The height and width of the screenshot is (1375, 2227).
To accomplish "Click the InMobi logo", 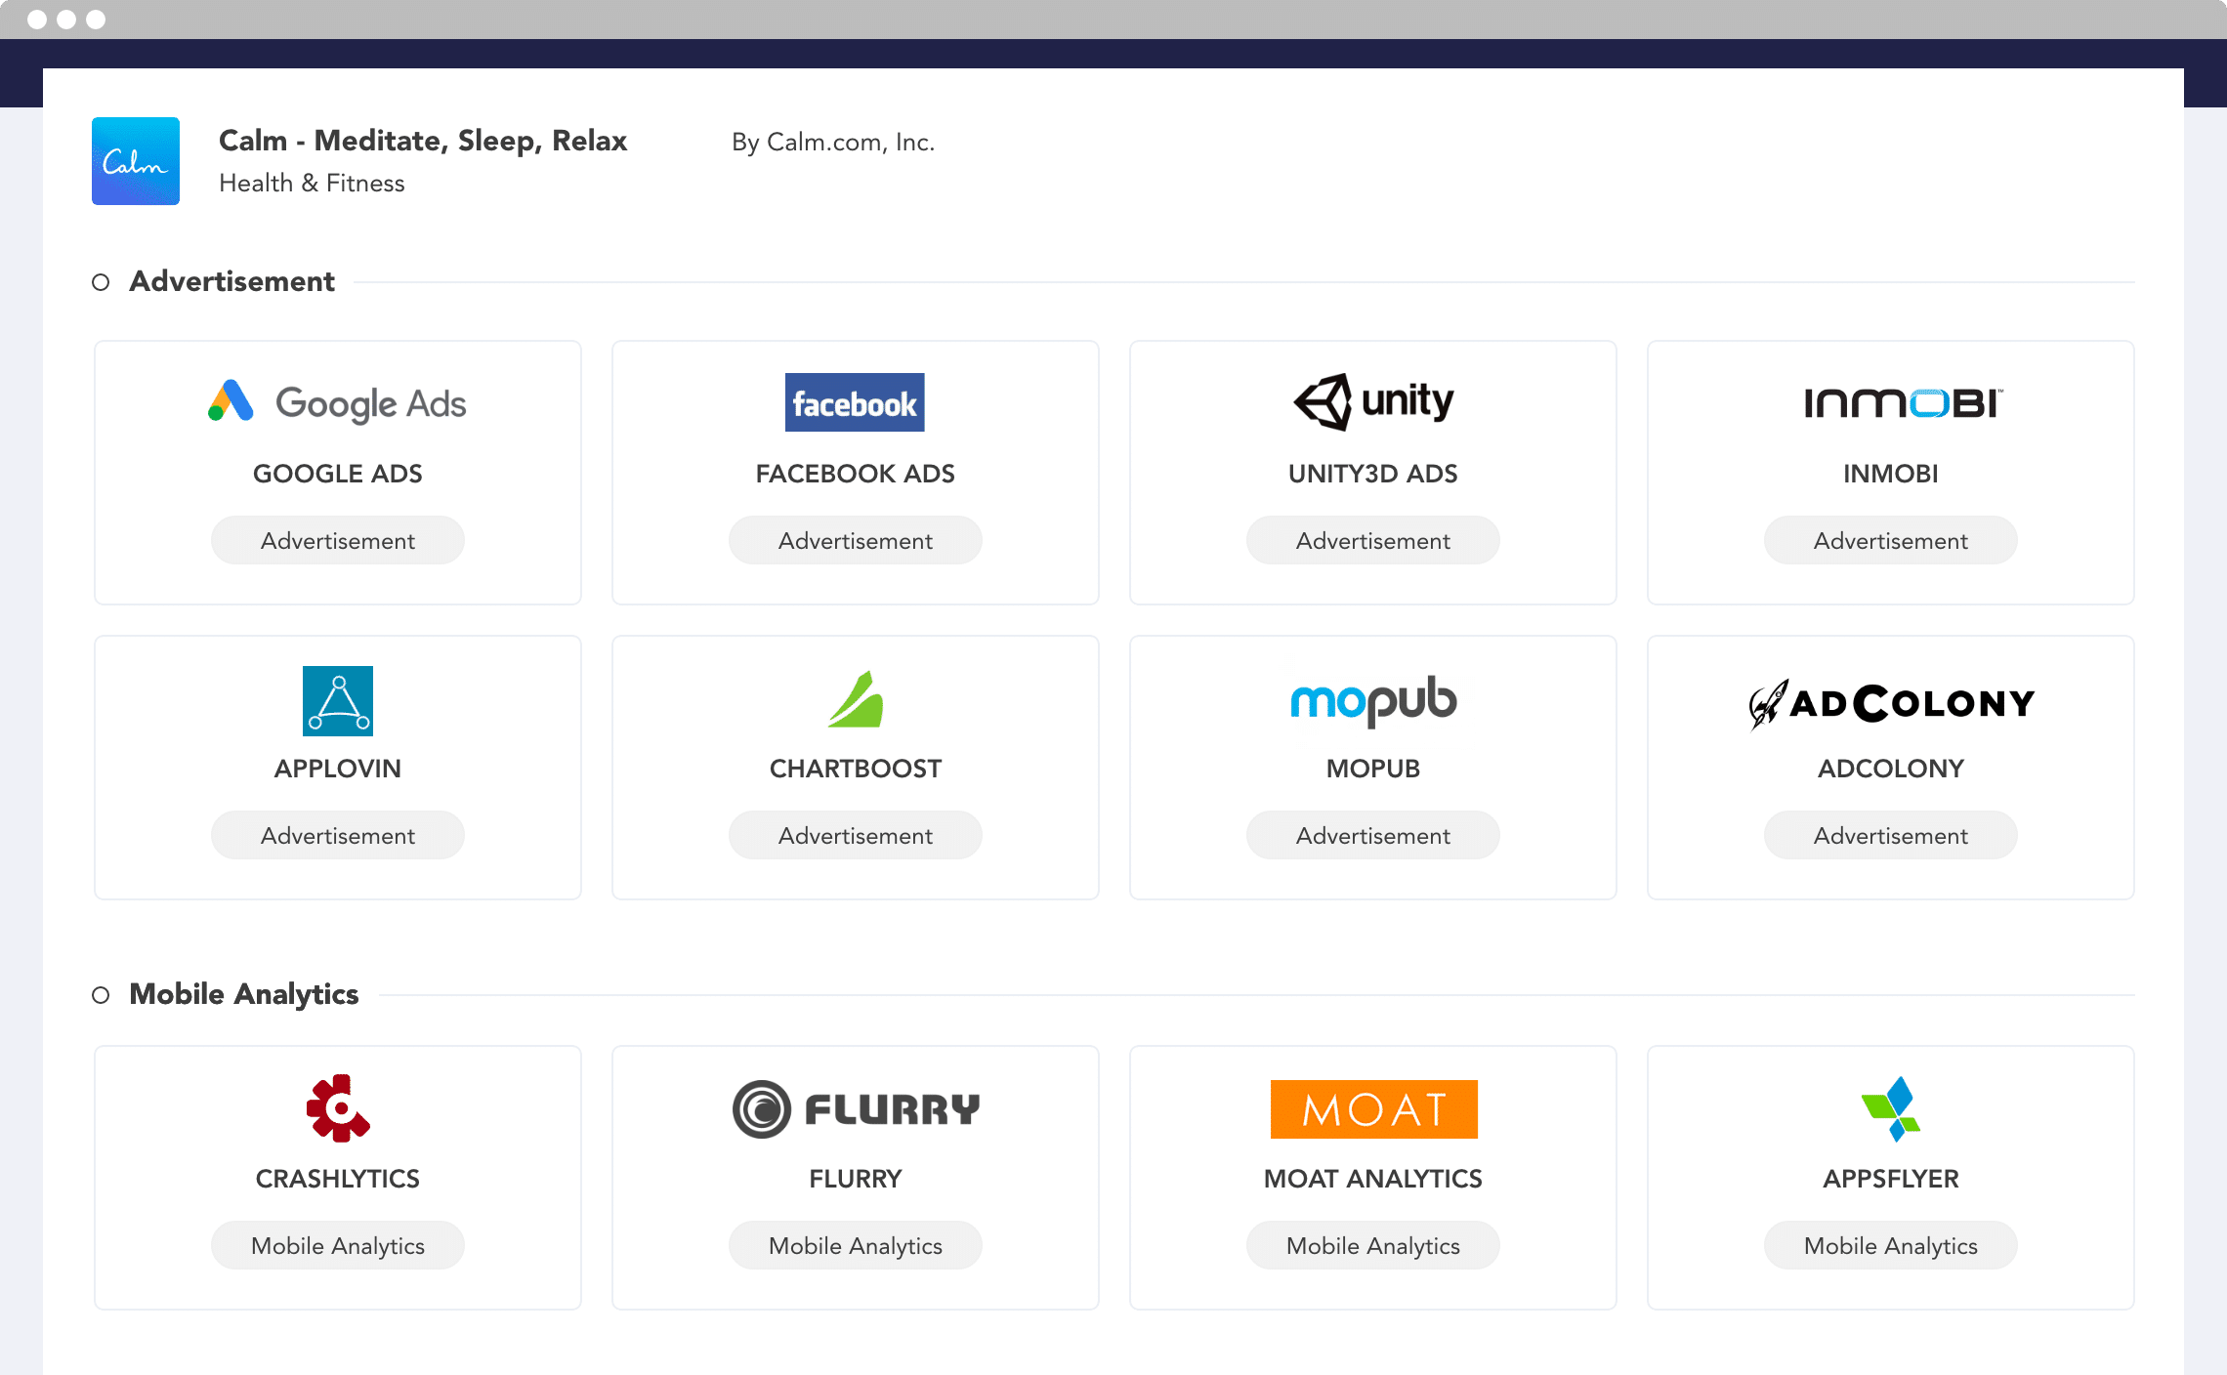I will click(1903, 402).
